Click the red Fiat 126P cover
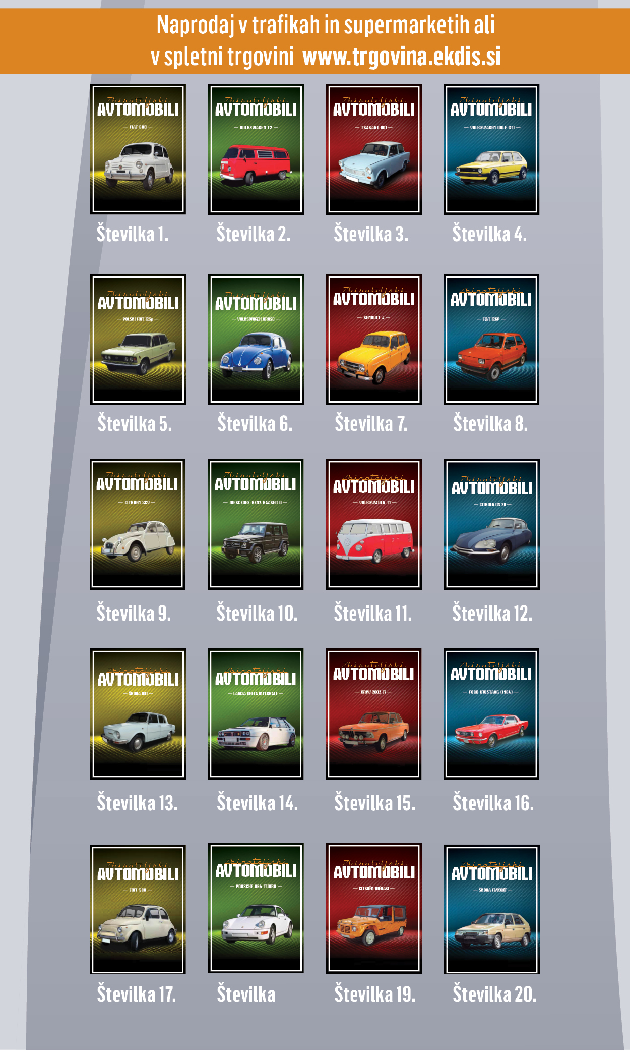This screenshot has width=630, height=1051. [x=491, y=339]
